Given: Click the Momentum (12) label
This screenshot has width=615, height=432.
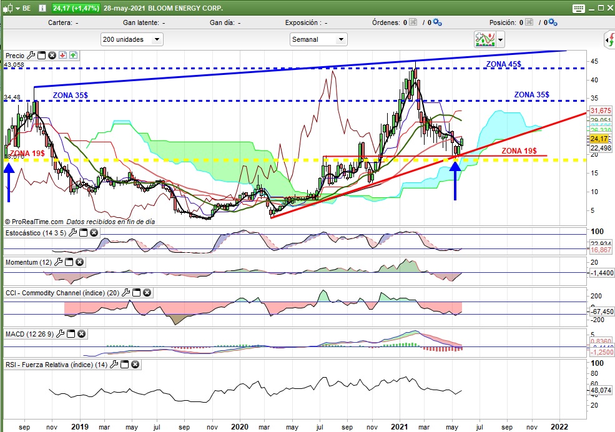Looking at the screenshot, I should 29,262.
